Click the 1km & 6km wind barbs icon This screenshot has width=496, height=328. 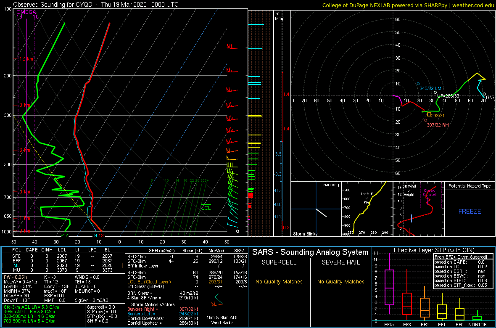(217, 299)
